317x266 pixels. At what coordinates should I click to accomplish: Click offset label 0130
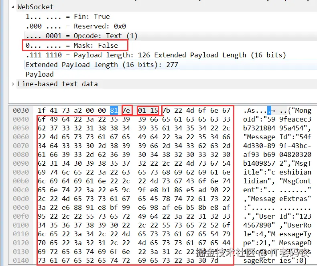(x=21, y=252)
